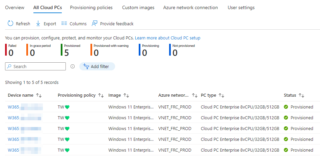Click the info icon beside Search
Viewport: 320px width, 158px height.
[73, 67]
